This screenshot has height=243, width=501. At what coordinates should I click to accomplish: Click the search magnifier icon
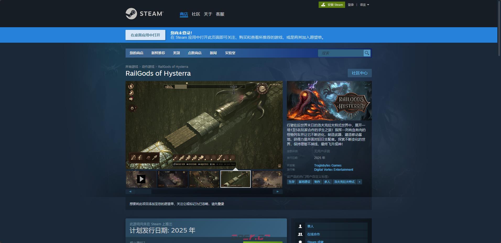(x=367, y=53)
